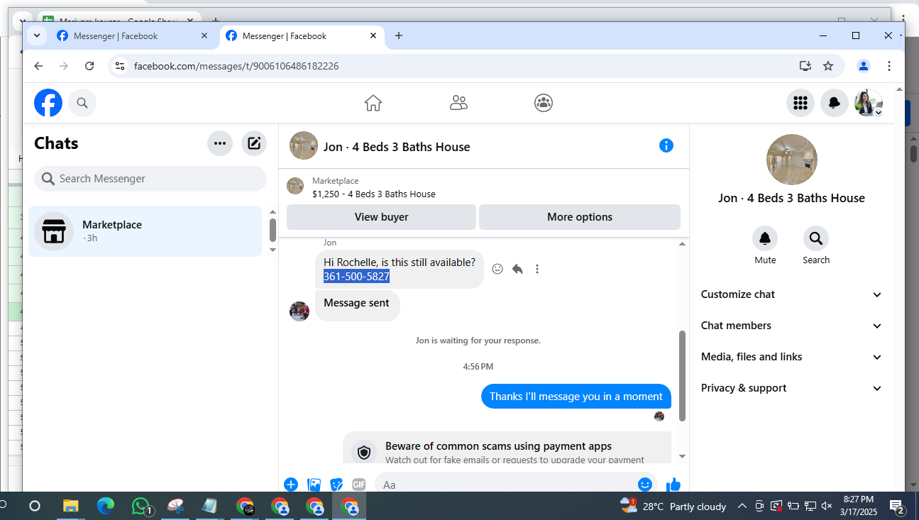
Task: Send a thumbs-up like
Action: (673, 485)
